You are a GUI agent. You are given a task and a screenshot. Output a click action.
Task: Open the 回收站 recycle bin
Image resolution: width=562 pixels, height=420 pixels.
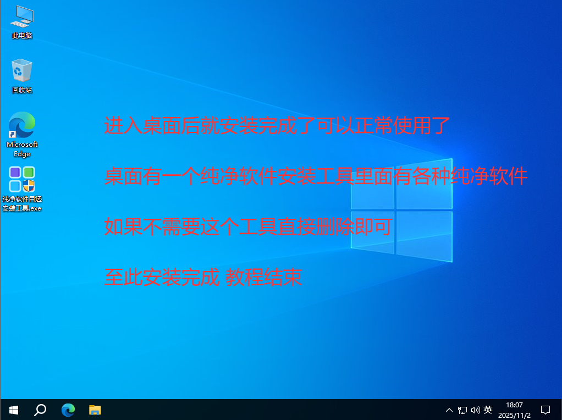point(21,70)
